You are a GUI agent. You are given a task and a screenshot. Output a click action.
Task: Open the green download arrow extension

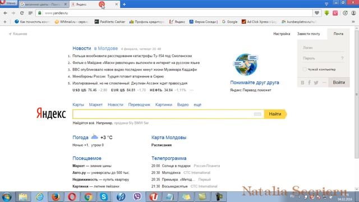[326, 13]
